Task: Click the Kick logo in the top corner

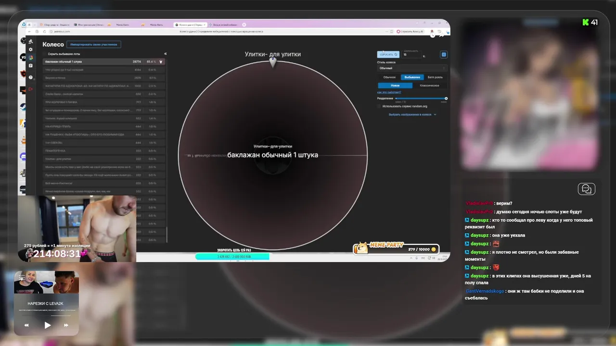Action: (586, 22)
